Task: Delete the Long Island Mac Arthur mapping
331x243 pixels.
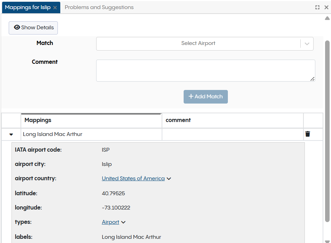Action: [308, 134]
